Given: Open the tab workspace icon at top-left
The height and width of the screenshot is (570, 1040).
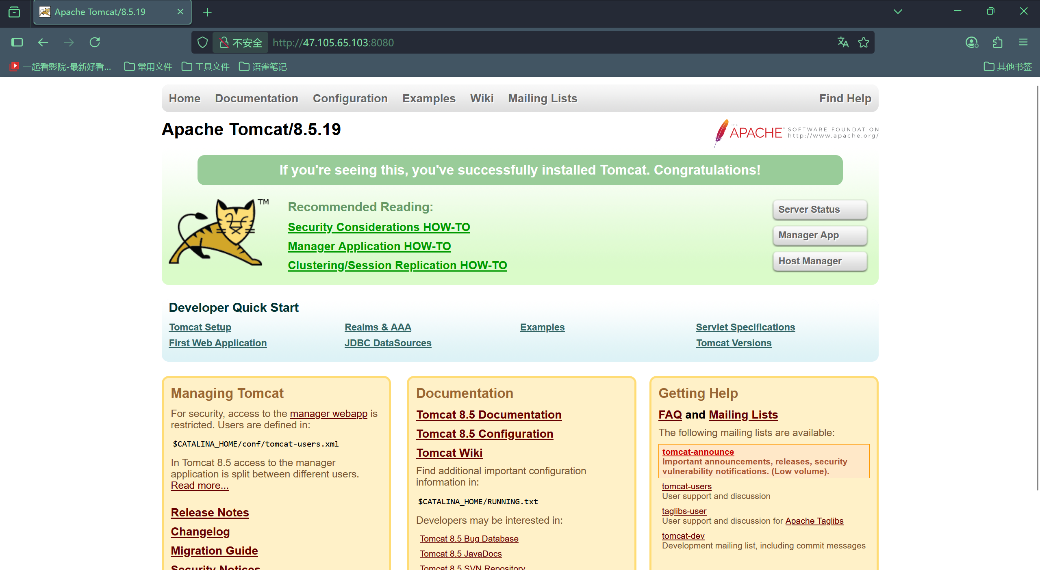Looking at the screenshot, I should [14, 12].
